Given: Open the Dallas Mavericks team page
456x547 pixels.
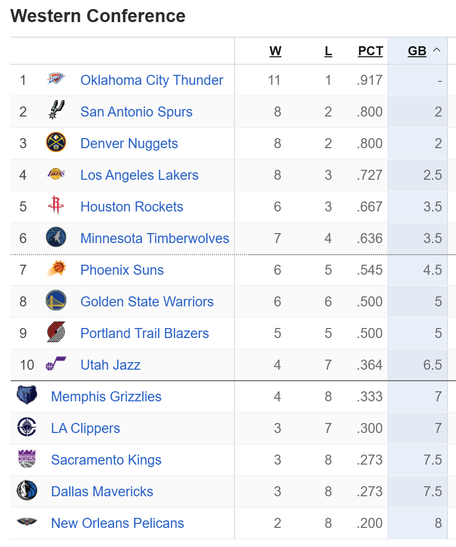Looking at the screenshot, I should [102, 491].
